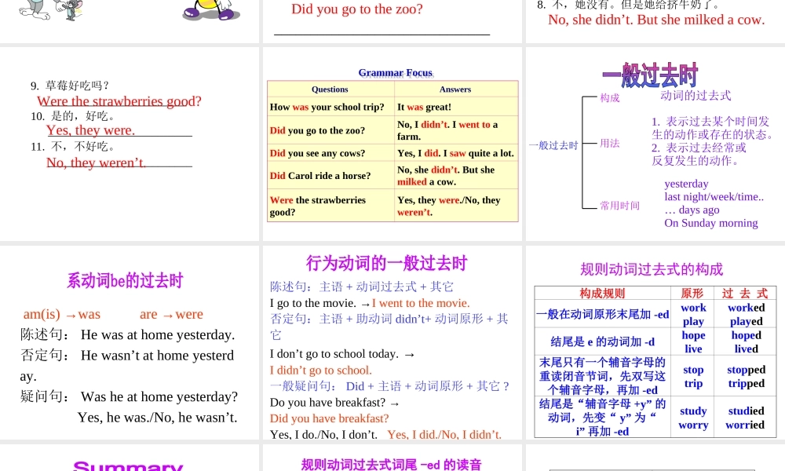This screenshot has height=471, width=785.
Task: Open the 规则动词过去式词尾 -ed 的读音 slide
Action: point(392,458)
